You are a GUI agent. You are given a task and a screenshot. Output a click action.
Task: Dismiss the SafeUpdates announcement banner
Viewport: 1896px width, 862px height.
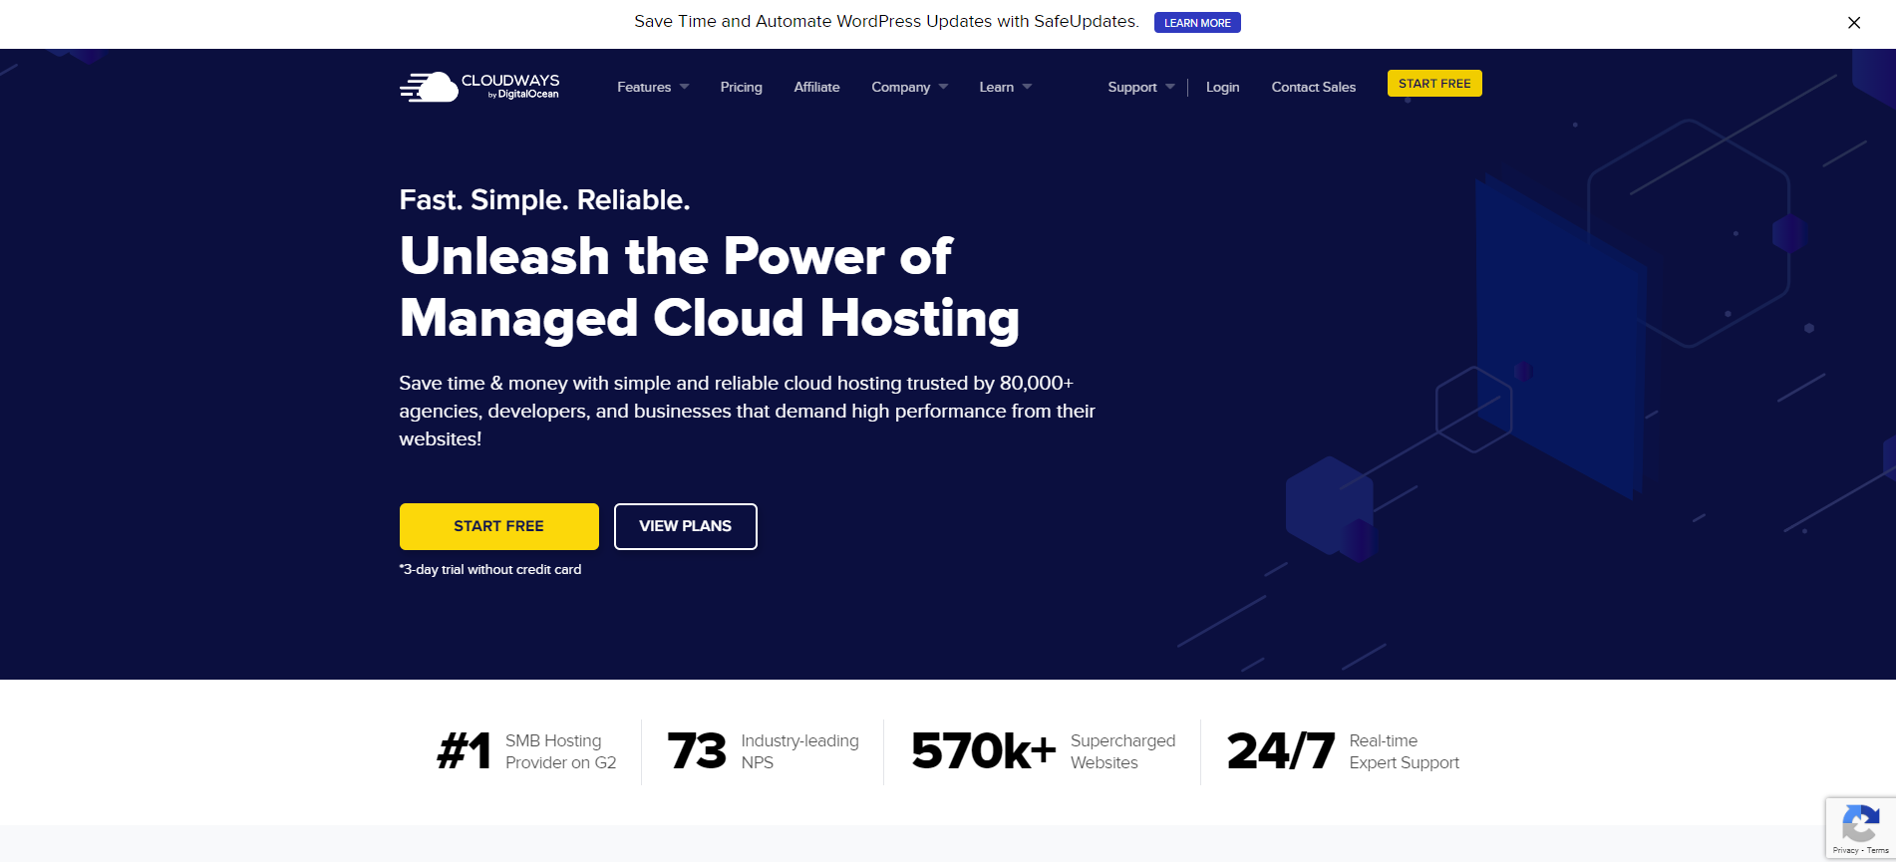pyautogui.click(x=1854, y=23)
